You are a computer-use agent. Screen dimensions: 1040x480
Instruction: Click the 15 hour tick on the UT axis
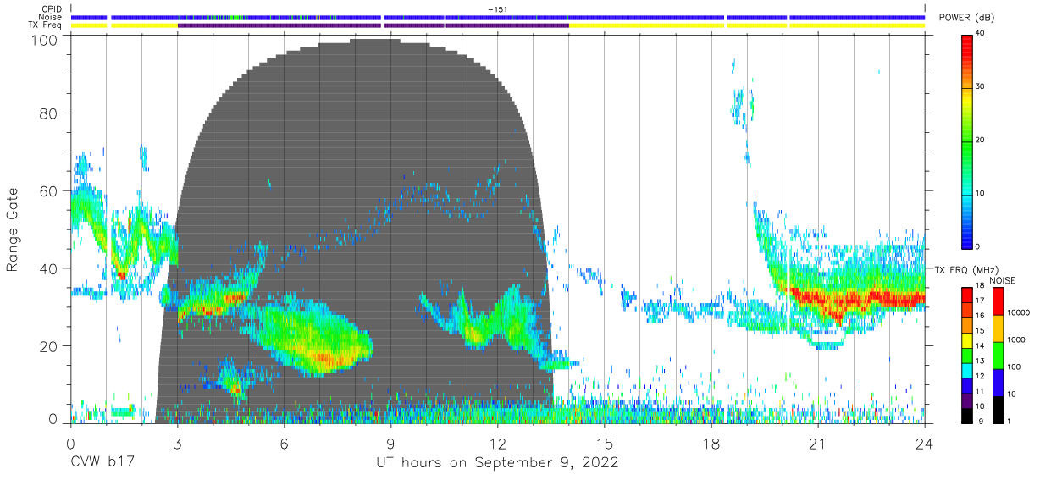pos(604,443)
